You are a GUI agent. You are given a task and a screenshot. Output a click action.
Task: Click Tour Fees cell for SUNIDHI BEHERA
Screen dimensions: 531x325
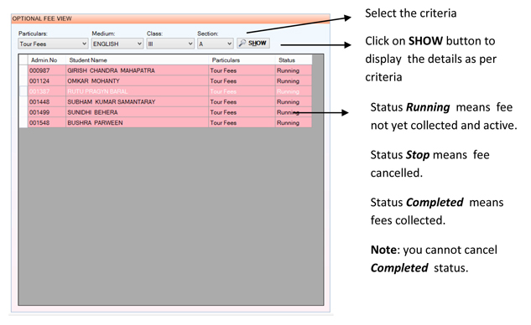pos(242,112)
